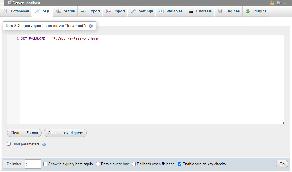The image size is (292, 172).
Task: Select the Plugins tab
Action: pyautogui.click(x=256, y=11)
